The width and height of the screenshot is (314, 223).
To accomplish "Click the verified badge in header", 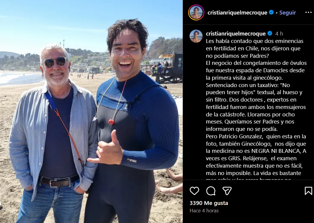I will point(271,12).
